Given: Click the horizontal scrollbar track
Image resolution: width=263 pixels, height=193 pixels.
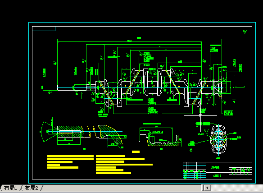Looking at the screenshot, I should (237, 188).
